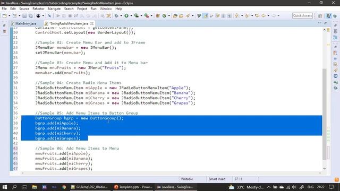Viewport: 340px width, 191px height.
Task: Open the Window menu
Action: click(x=106, y=8)
